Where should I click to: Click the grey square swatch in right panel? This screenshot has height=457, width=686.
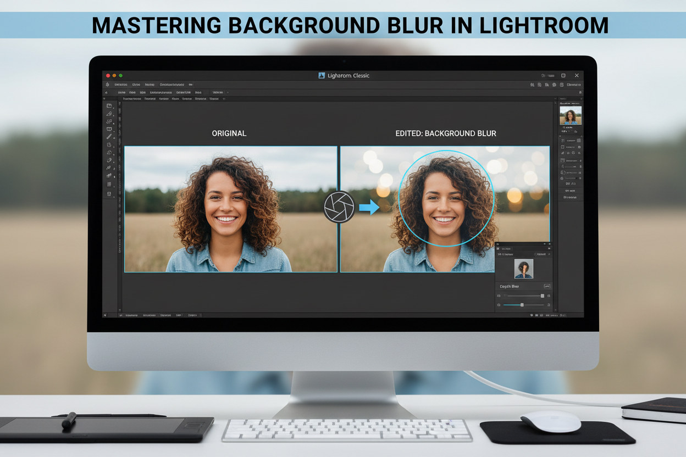tap(579, 141)
